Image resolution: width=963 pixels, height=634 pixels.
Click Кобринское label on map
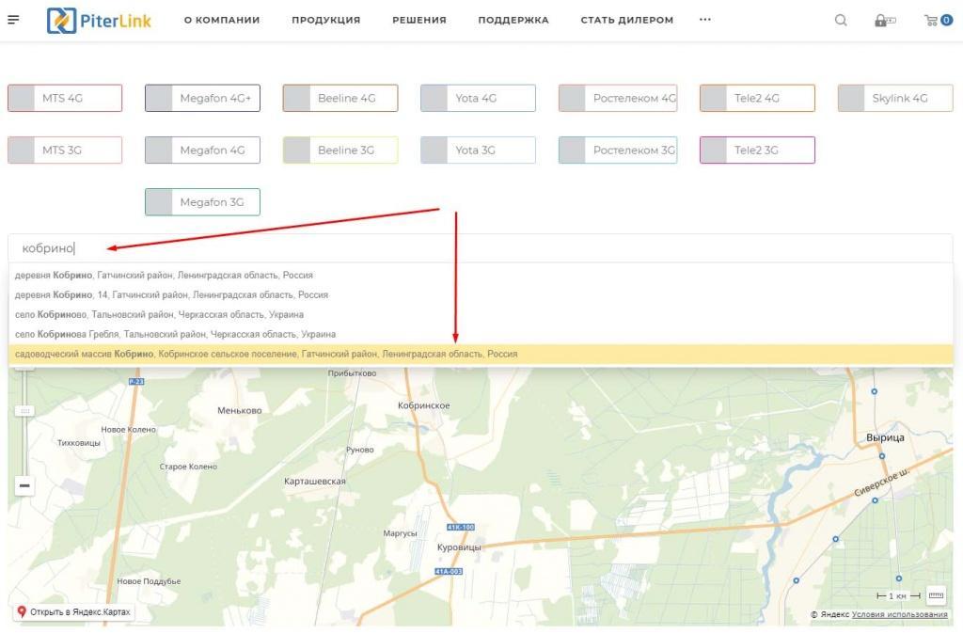pyautogui.click(x=424, y=405)
